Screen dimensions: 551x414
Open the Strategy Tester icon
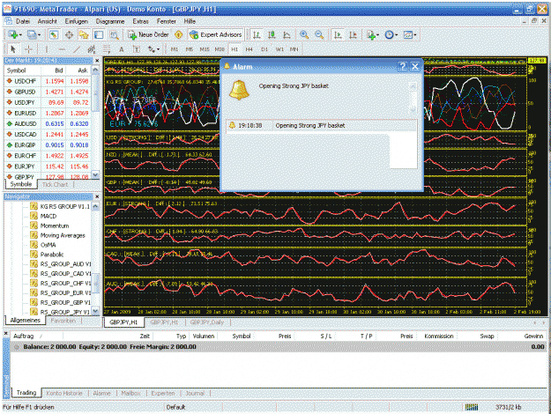pos(114,34)
